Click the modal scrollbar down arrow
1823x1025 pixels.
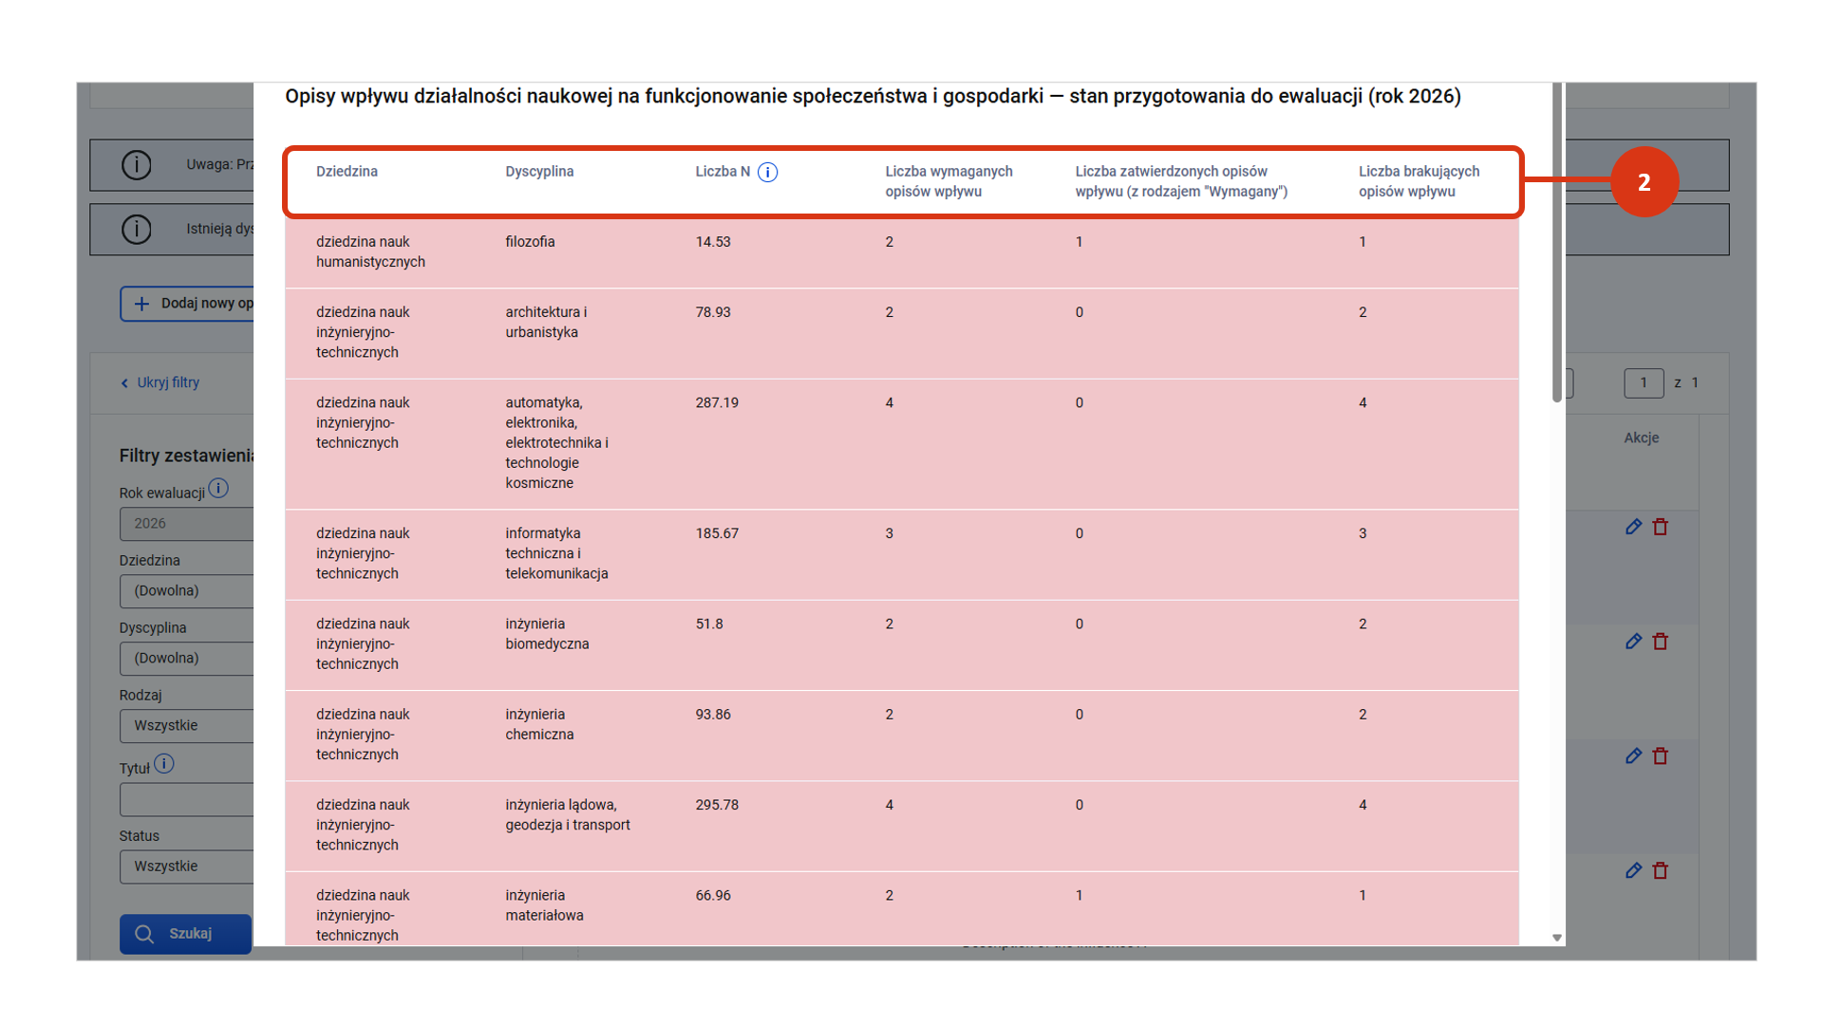click(1557, 938)
